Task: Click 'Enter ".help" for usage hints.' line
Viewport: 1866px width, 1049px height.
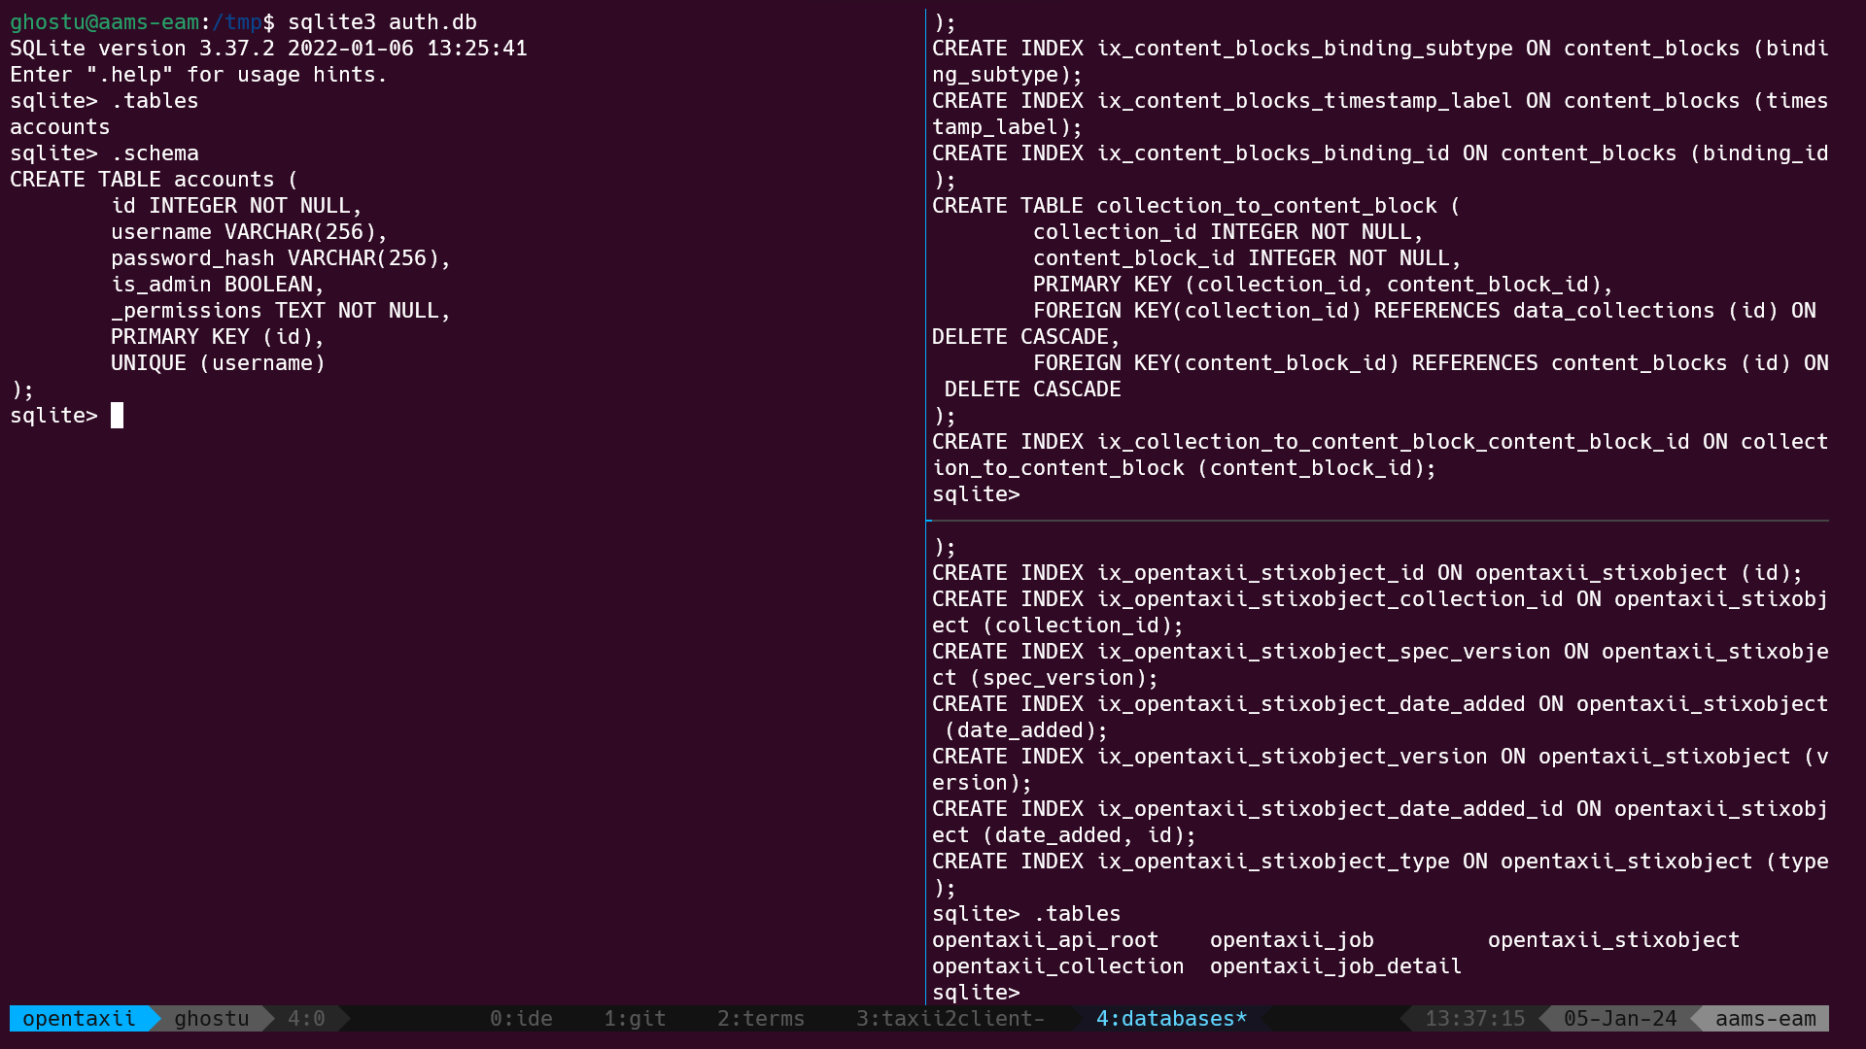Action: 198,75
